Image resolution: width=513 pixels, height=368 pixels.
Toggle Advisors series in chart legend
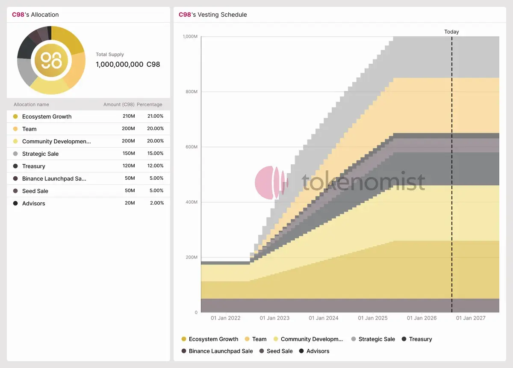pos(314,351)
